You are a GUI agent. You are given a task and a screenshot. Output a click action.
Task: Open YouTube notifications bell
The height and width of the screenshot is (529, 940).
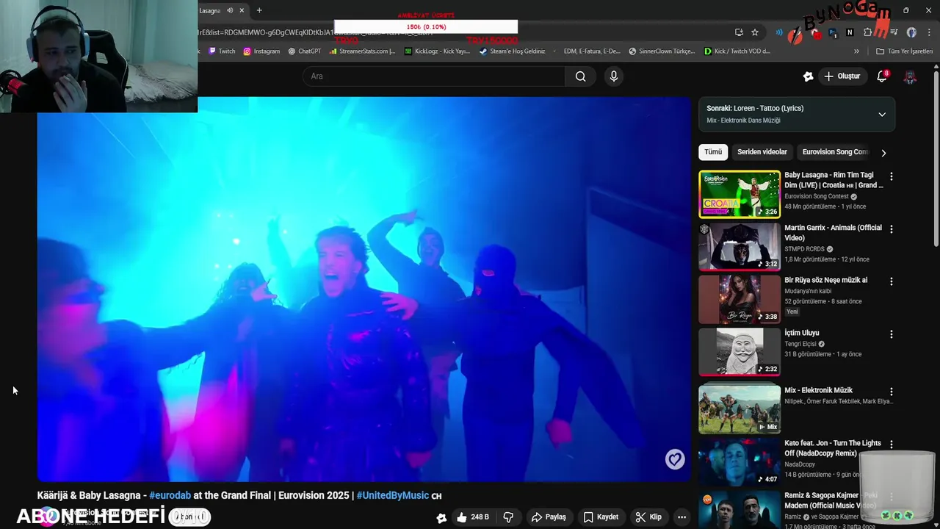882,76
